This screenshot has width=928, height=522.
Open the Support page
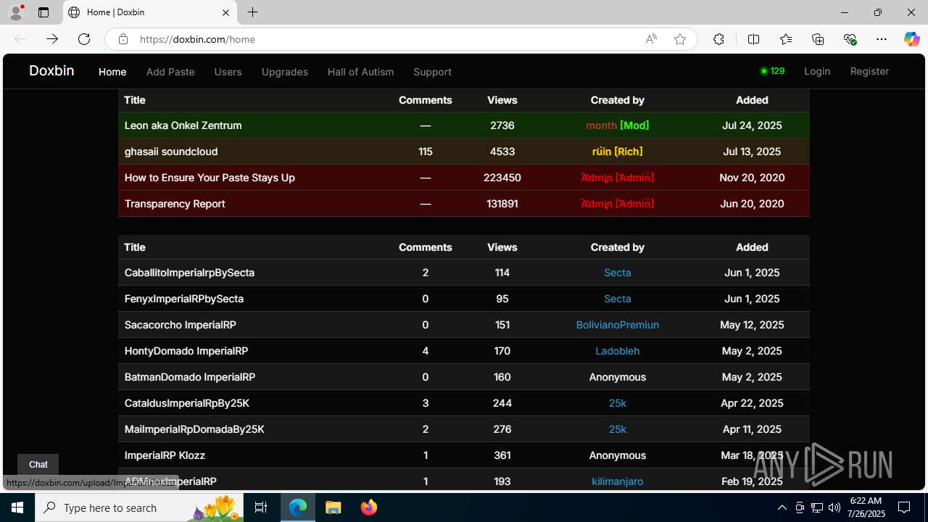[x=432, y=72]
